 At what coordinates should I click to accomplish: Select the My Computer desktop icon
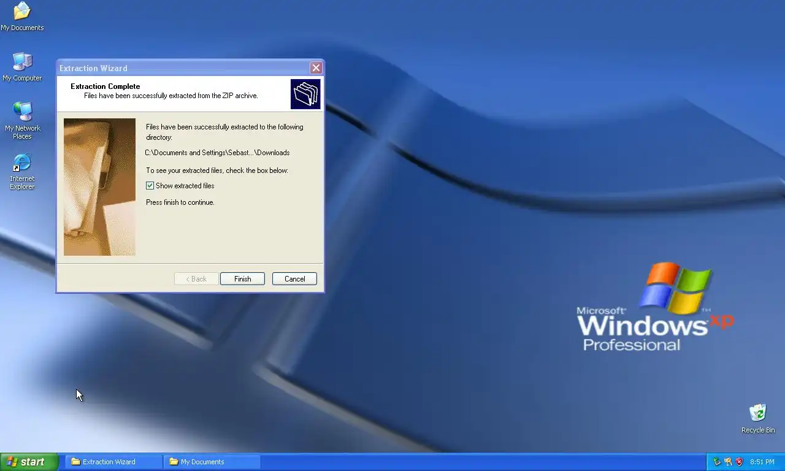click(x=22, y=66)
